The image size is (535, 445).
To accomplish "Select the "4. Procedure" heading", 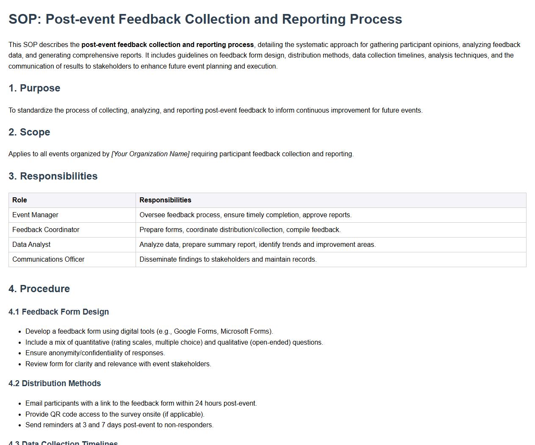I will pos(39,289).
